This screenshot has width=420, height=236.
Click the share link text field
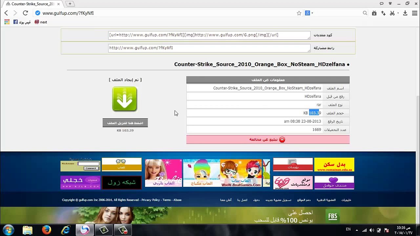tap(209, 48)
